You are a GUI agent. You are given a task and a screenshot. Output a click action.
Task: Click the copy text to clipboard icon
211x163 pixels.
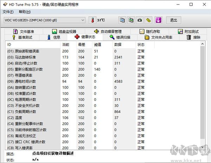coord(122,20)
